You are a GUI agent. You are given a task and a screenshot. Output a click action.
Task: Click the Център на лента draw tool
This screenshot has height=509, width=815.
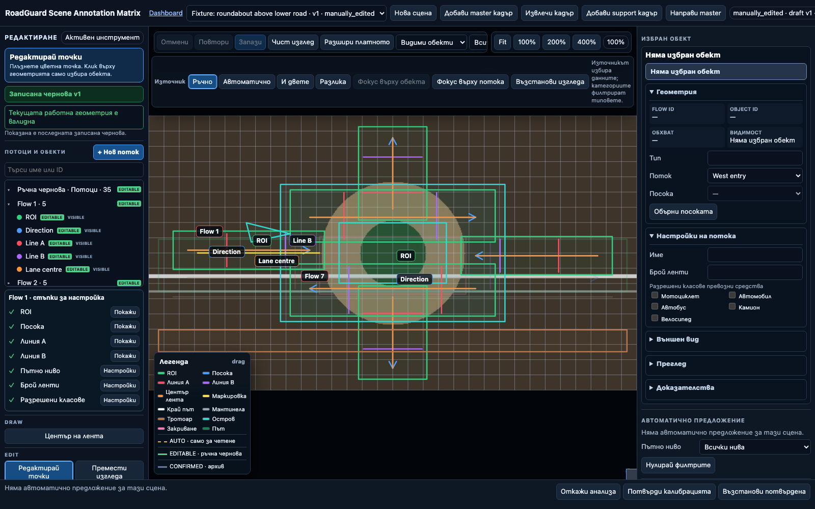[x=74, y=436]
